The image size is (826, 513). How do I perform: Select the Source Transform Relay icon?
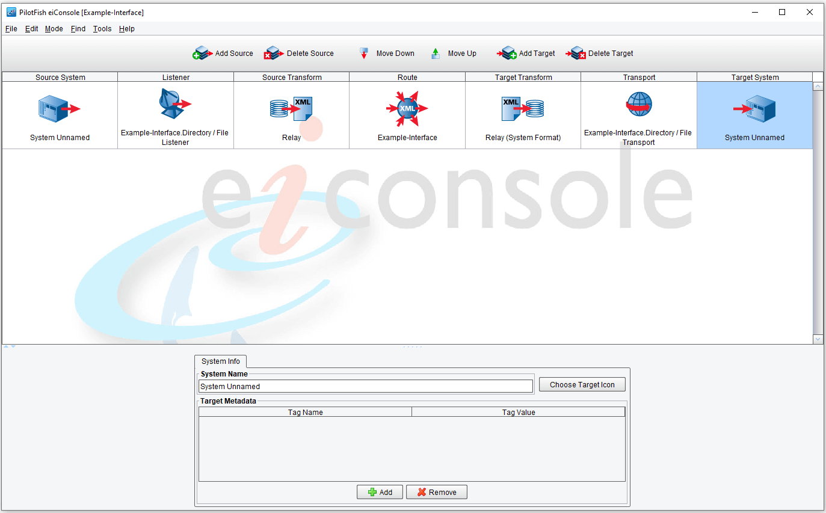coord(291,108)
